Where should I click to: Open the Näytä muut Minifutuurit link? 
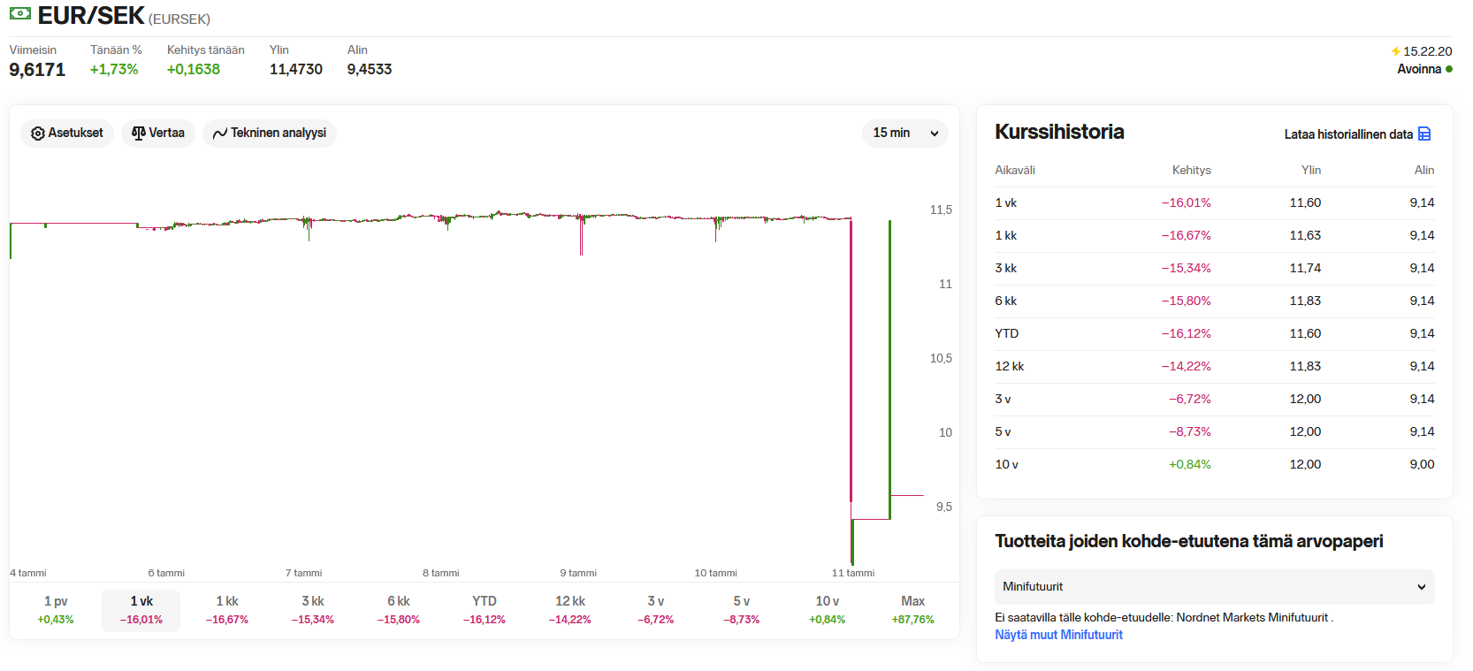click(1058, 635)
